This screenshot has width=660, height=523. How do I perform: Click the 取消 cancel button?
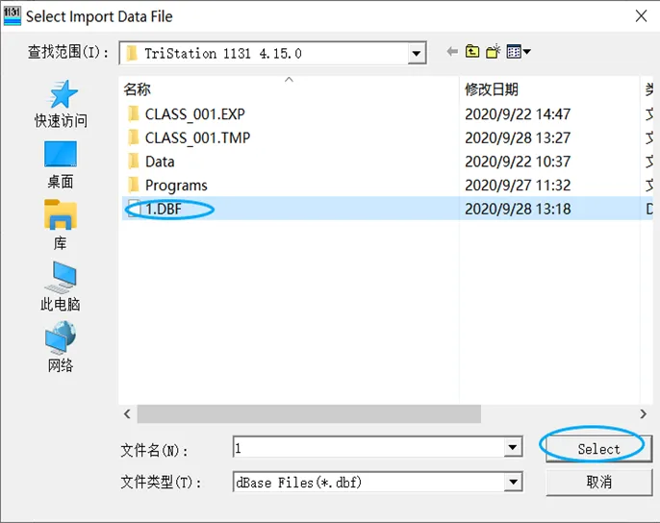[x=598, y=483]
